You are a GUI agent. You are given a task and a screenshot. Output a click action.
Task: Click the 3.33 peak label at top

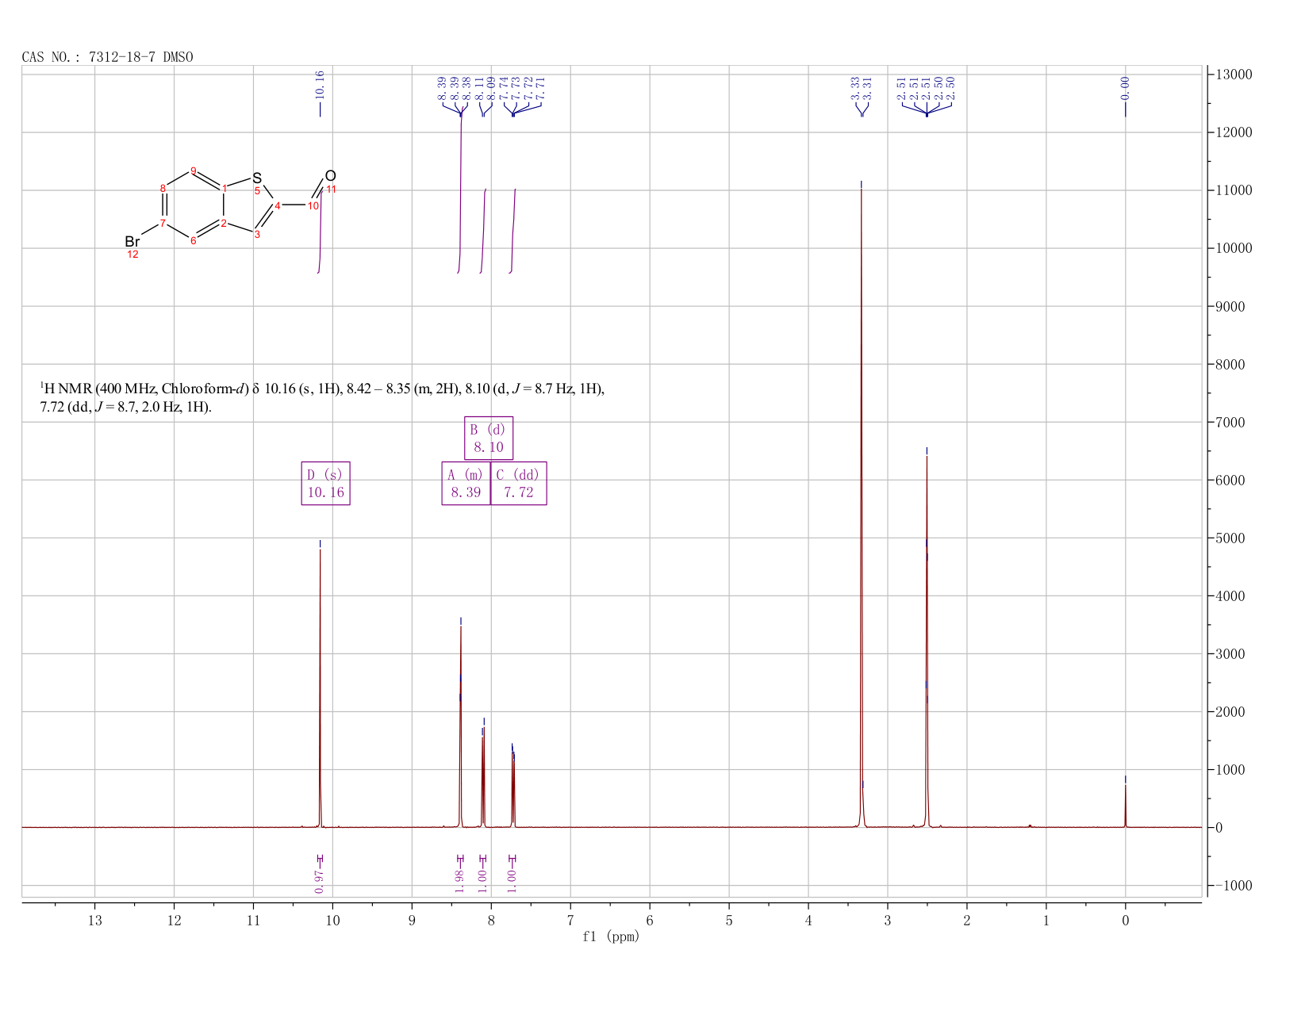[855, 88]
